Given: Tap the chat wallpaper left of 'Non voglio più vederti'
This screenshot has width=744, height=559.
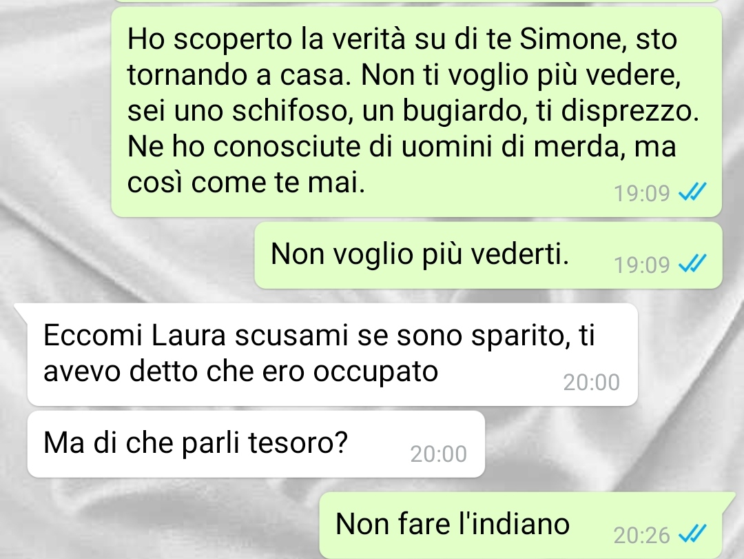Looking at the screenshot, I should [x=128, y=255].
